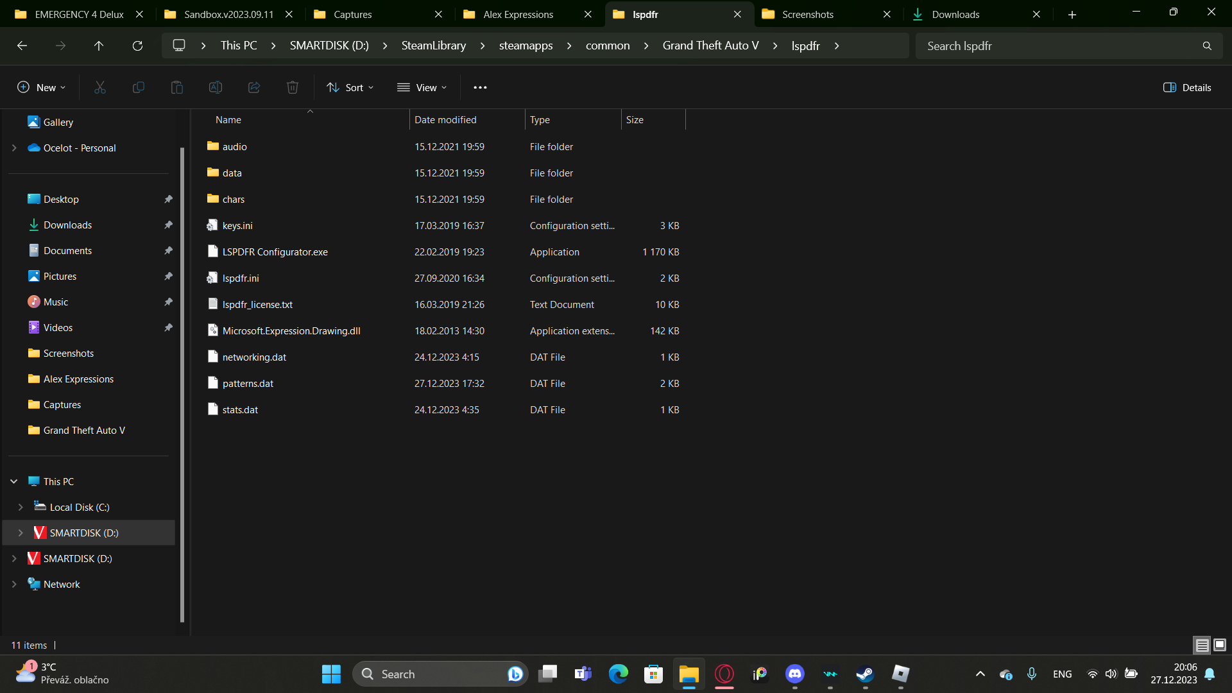Open the Sort dropdown menu
Image resolution: width=1232 pixels, height=693 pixels.
pos(350,87)
